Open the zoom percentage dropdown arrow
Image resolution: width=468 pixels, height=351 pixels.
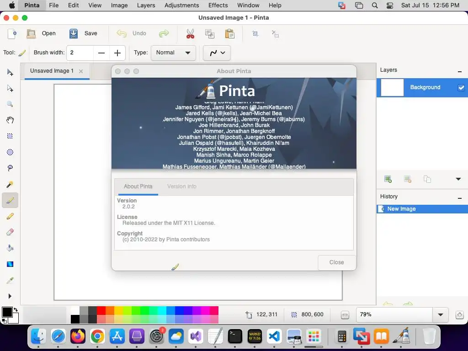click(x=440, y=314)
